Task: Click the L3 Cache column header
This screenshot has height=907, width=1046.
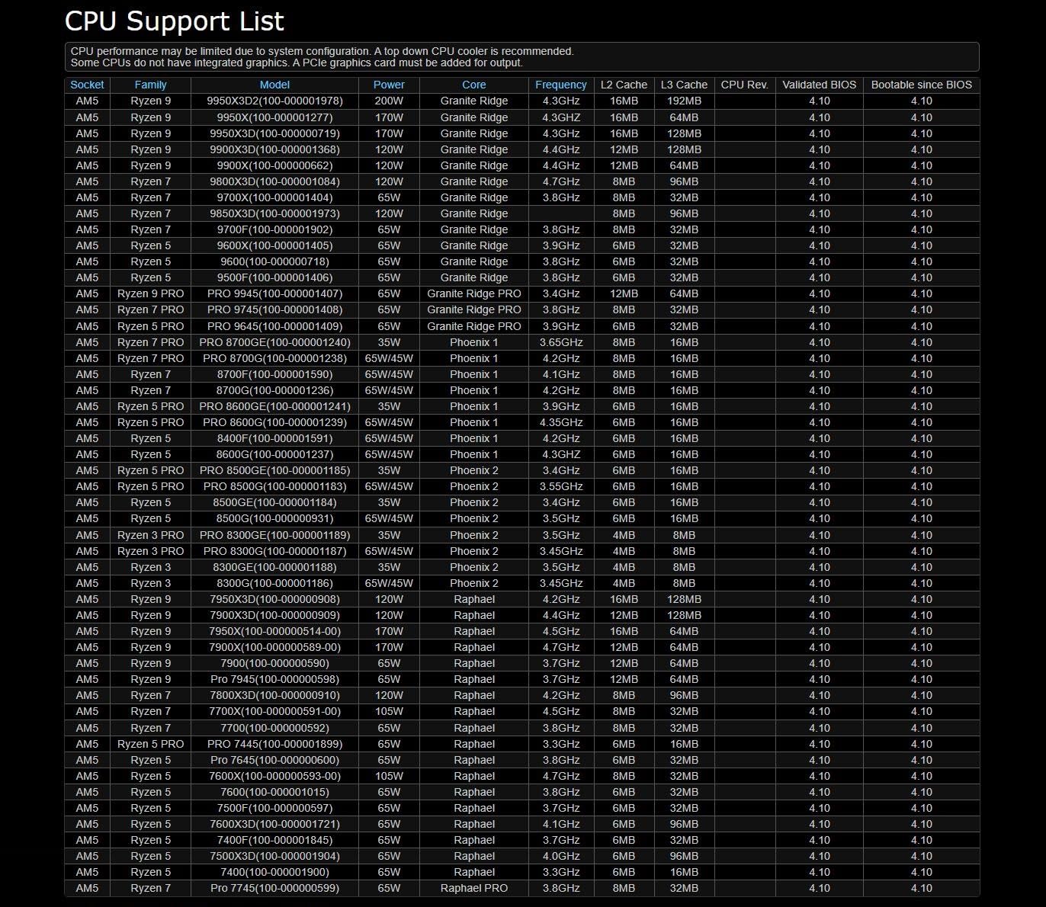Action: coord(684,85)
